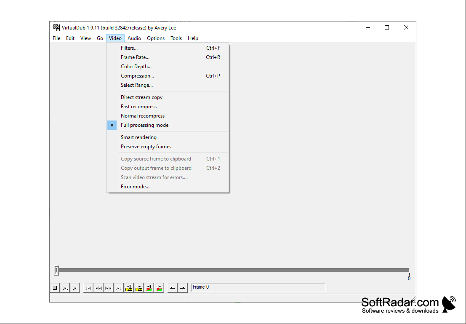
Task: Select Compression... in the Video menu
Action: pos(168,75)
